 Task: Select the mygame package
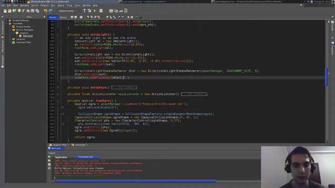[24, 33]
